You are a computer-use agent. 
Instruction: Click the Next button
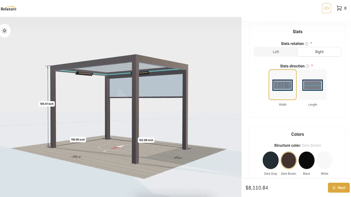[x=339, y=188]
